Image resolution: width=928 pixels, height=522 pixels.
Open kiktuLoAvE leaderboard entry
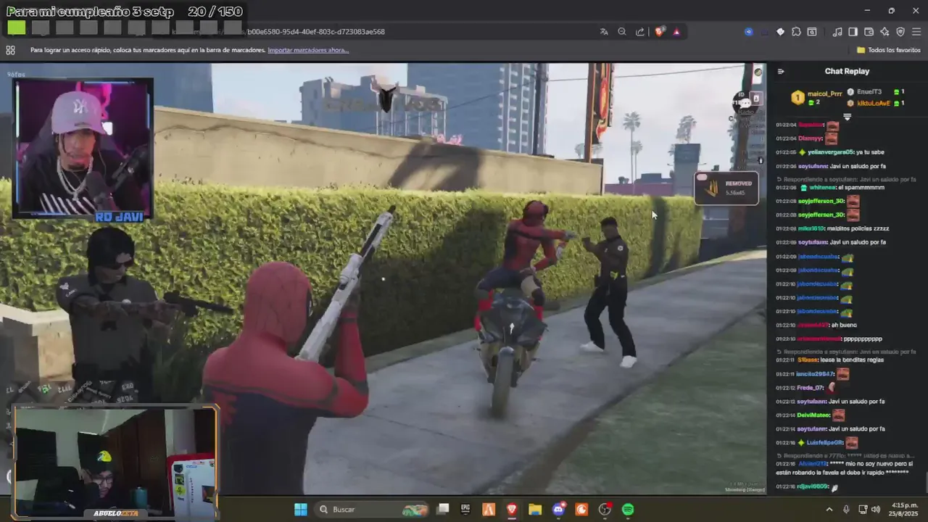click(x=873, y=103)
